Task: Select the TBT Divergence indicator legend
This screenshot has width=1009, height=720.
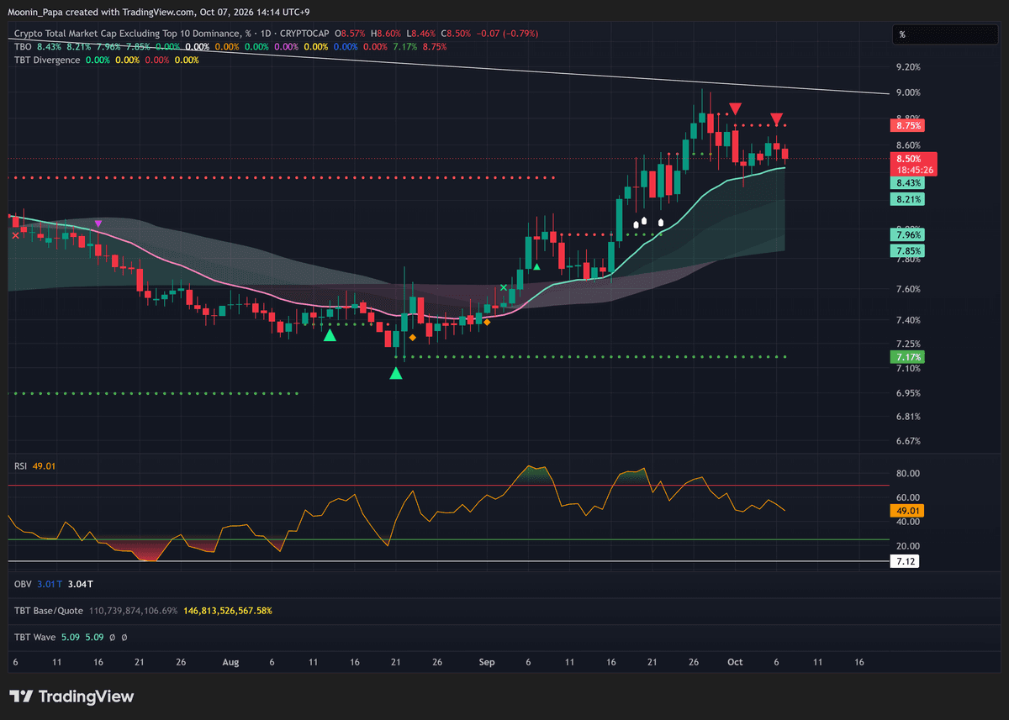Action: [x=47, y=60]
